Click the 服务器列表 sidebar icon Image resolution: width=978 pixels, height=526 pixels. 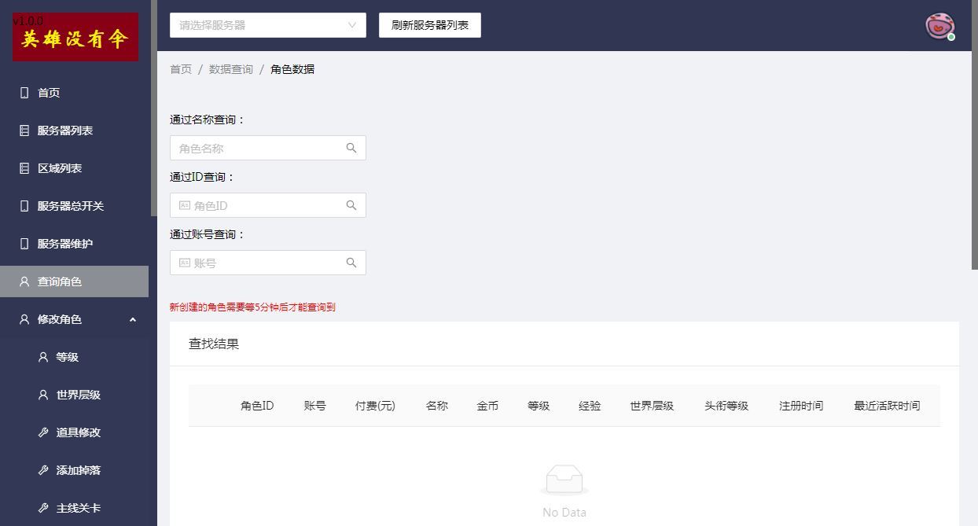click(x=24, y=131)
